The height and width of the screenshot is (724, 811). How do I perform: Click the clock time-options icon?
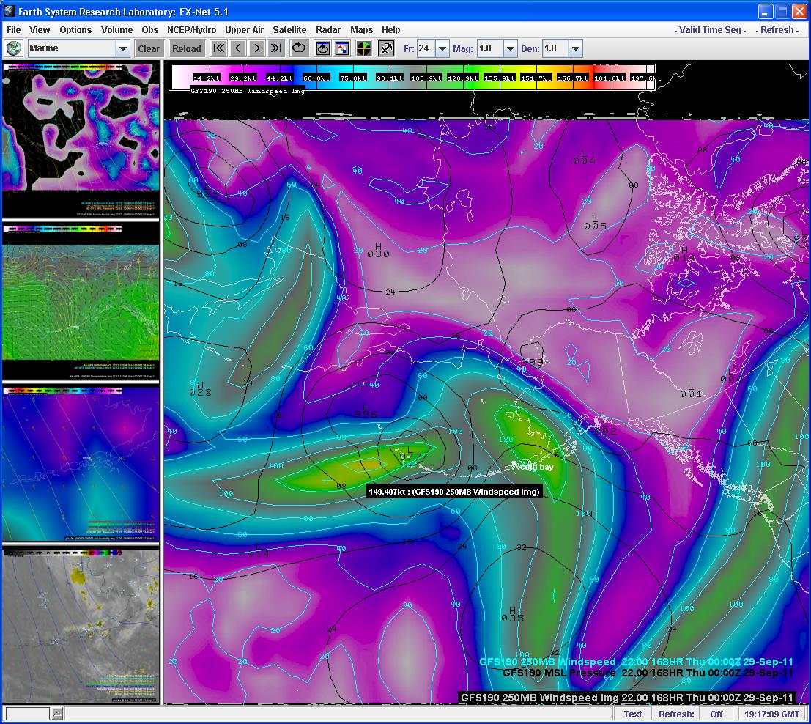(x=322, y=48)
